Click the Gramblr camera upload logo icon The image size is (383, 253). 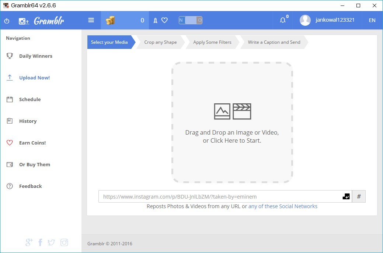pos(24,21)
